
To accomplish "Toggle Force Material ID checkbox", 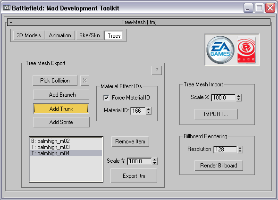I will (x=106, y=98).
